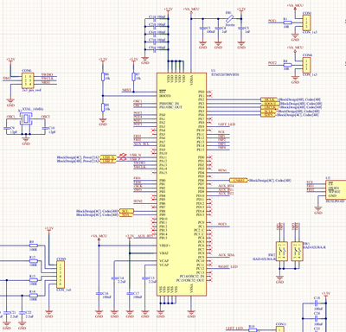Click the PH0/OSC_IN pin name
This screenshot has height=332, width=346.
point(169,103)
